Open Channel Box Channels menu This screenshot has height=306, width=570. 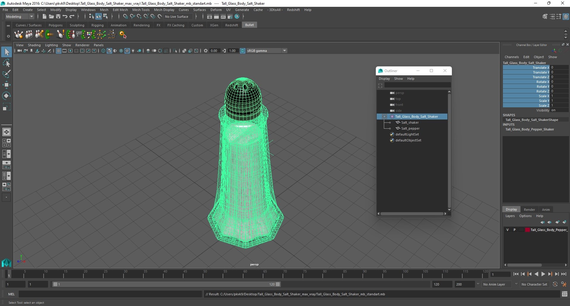(x=512, y=57)
